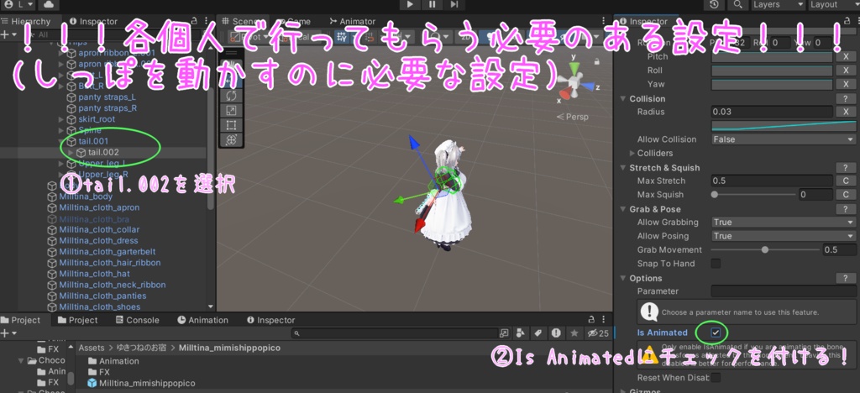860x393 pixels.
Task: Adjust the Max Squish slider
Action: tap(754, 195)
